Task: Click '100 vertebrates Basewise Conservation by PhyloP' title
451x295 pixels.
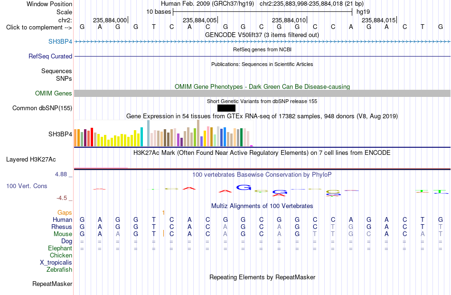Action: point(262,174)
